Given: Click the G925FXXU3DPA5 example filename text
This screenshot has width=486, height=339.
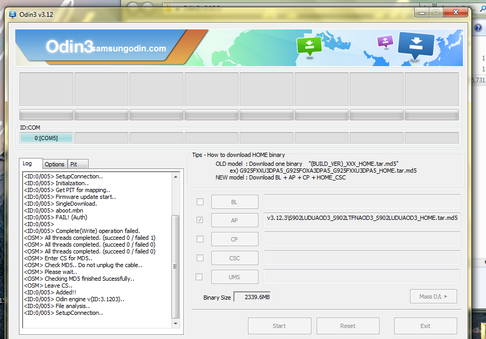Looking at the screenshot, I should pos(328,171).
